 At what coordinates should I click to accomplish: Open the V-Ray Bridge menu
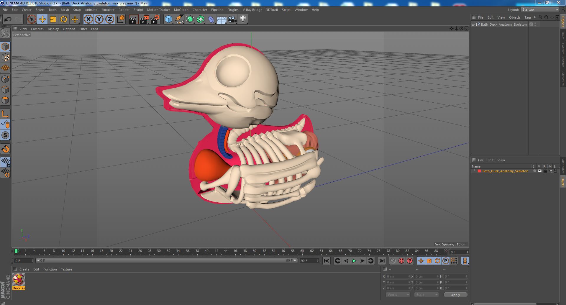(252, 10)
